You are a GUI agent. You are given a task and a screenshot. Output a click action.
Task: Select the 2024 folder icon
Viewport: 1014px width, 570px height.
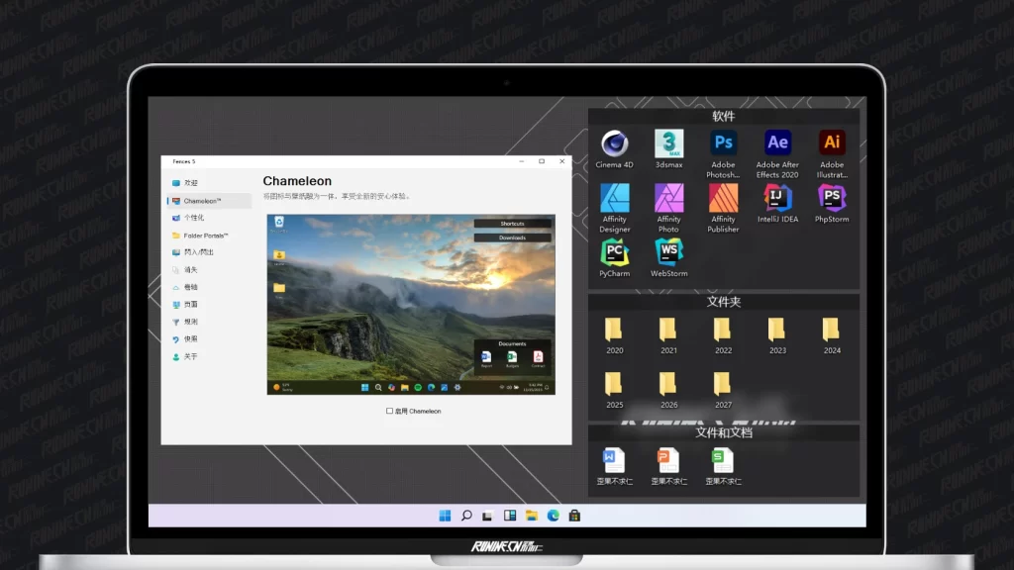pyautogui.click(x=832, y=331)
